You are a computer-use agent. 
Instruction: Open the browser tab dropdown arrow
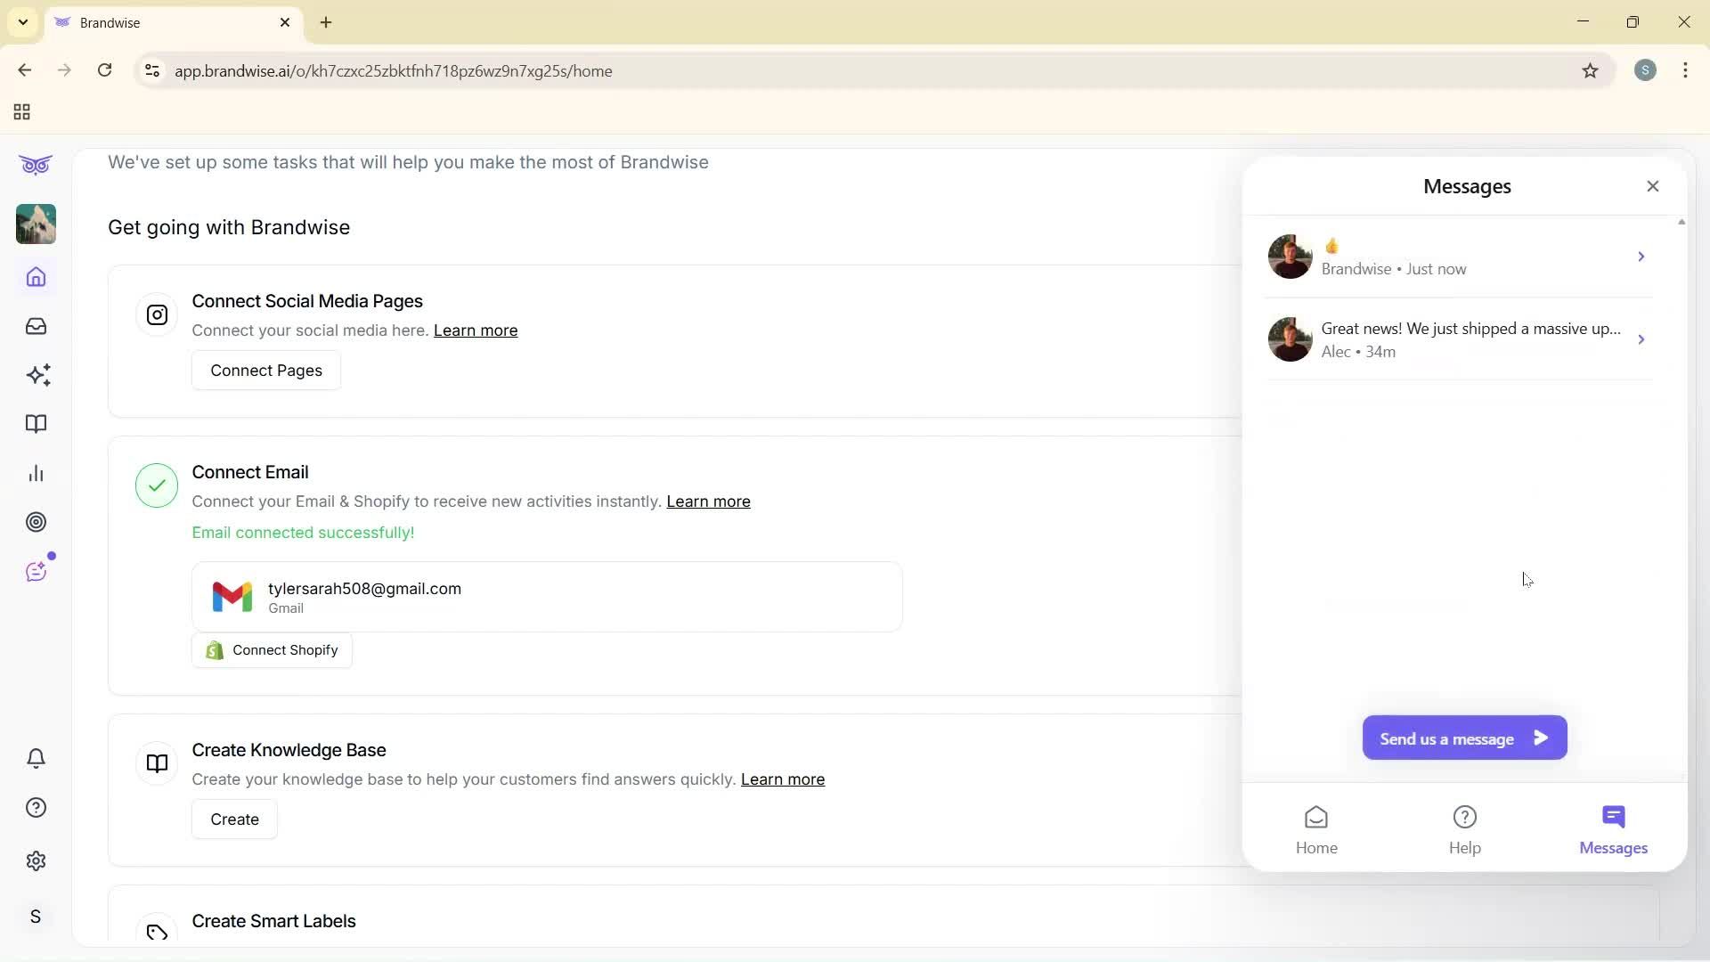(22, 22)
